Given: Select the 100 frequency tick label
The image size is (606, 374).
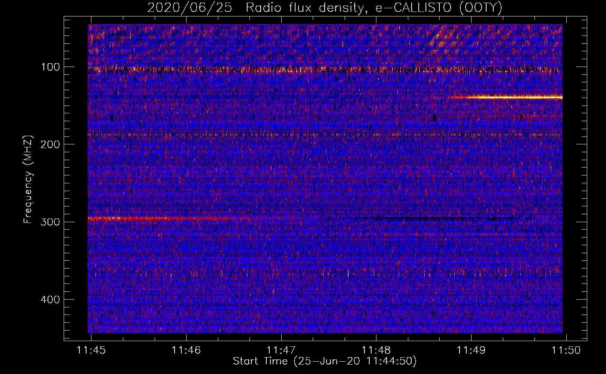Looking at the screenshot, I should tap(51, 67).
